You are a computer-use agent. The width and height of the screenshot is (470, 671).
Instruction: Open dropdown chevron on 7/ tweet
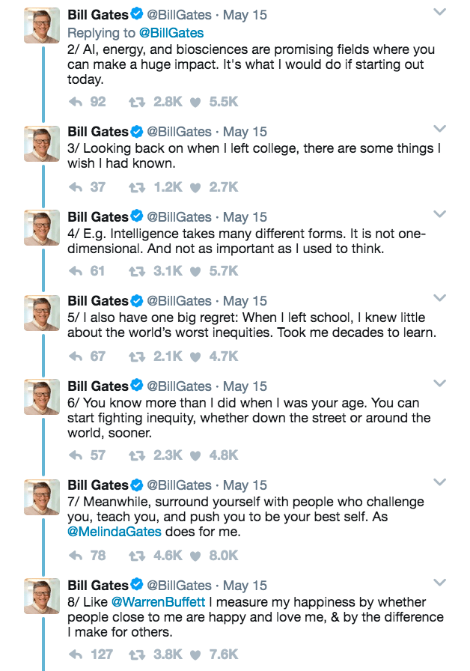tap(440, 483)
